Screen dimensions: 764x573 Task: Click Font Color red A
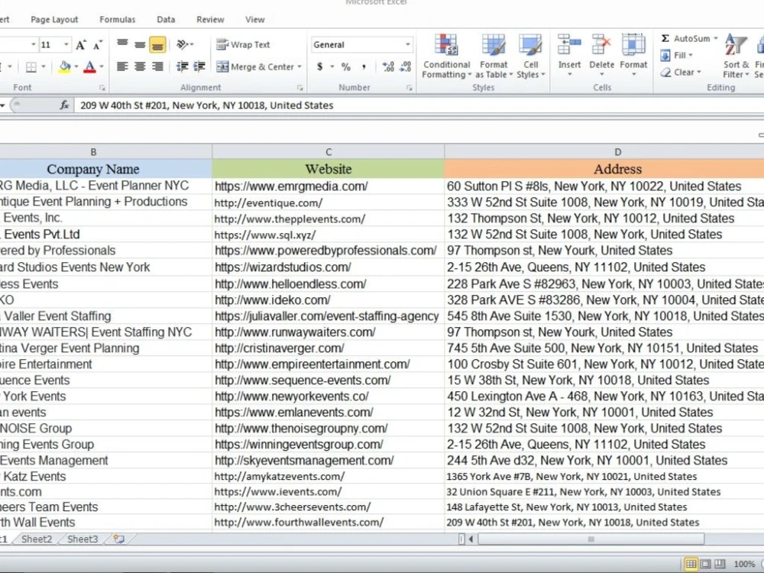(89, 66)
